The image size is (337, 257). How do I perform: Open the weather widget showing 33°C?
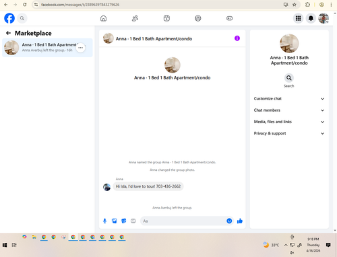(271, 245)
